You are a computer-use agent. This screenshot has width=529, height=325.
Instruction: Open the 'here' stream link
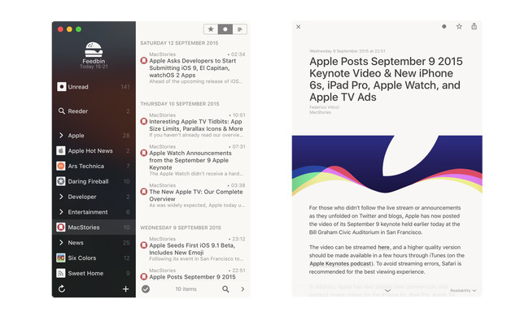[383, 247]
